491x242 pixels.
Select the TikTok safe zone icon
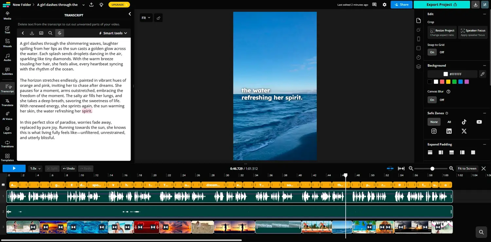pyautogui.click(x=464, y=122)
